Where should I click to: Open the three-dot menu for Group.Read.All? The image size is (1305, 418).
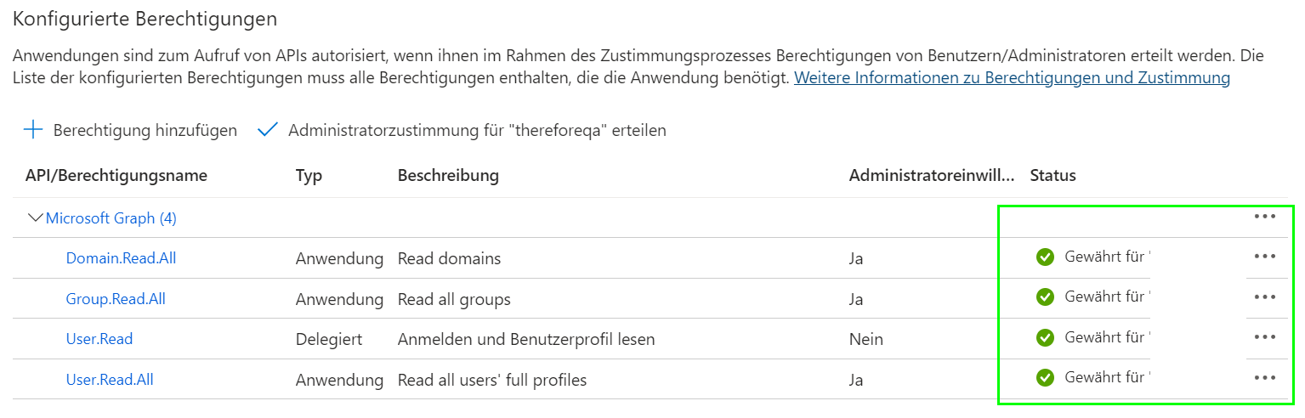tap(1265, 297)
